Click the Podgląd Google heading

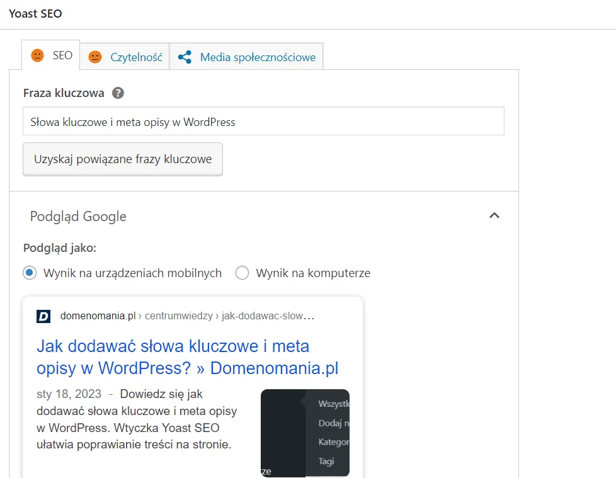coord(78,217)
